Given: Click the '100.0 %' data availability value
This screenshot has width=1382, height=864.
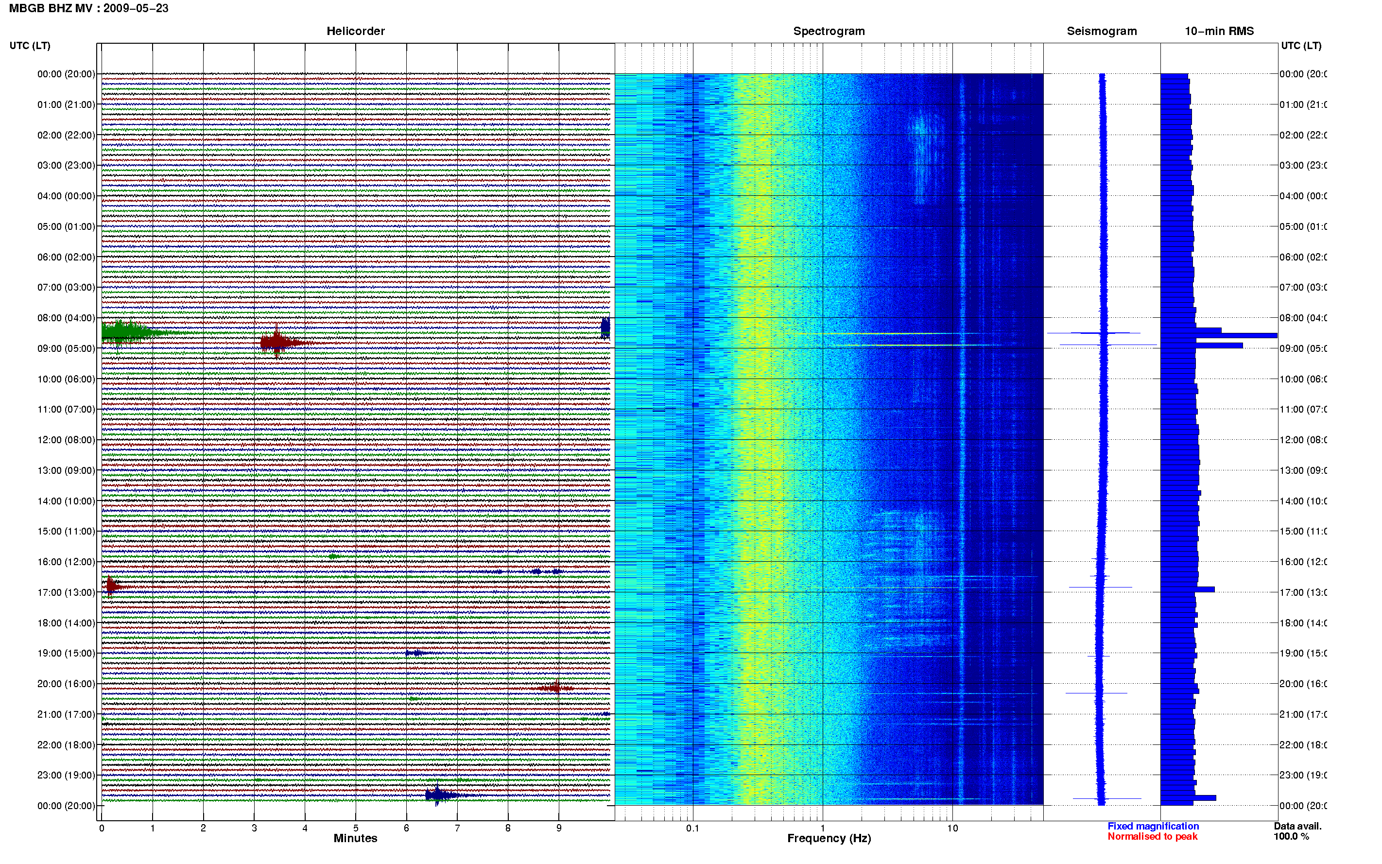Looking at the screenshot, I should pyautogui.click(x=1291, y=837).
